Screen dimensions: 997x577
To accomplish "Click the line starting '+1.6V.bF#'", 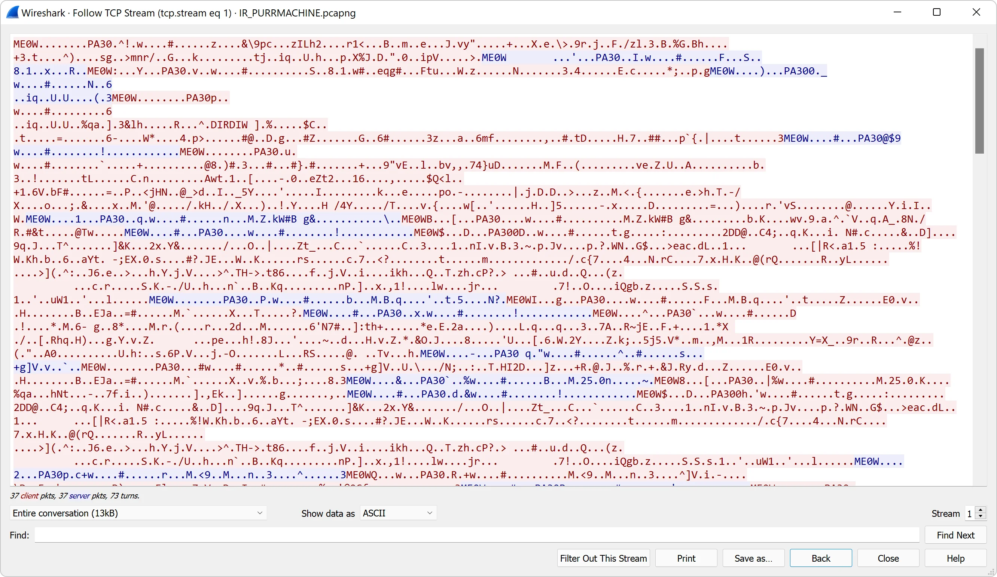I will tap(376, 192).
